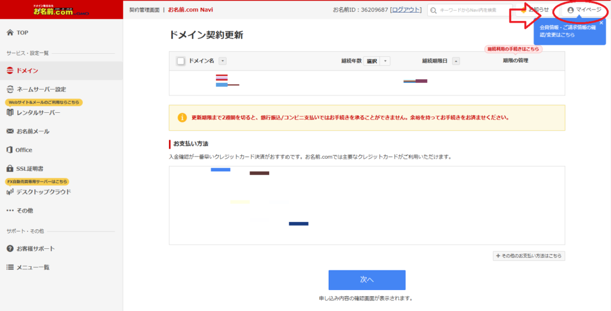Image resolution: width=611 pixels, height=311 pixels.
Task: Click the 期限の管理 column header
Action: pyautogui.click(x=516, y=60)
